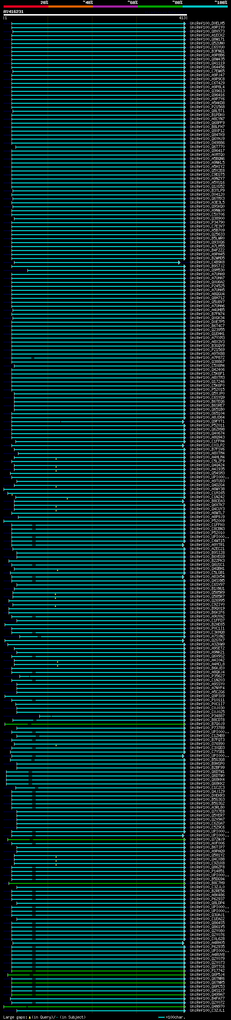Click the green alignment bar of UniRef100_Q4N970
The width and height of the screenshot is (231, 1020).
[x=95, y=1007]
